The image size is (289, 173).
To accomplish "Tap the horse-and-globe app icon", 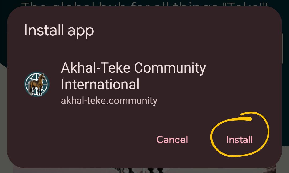I will 37,84.
